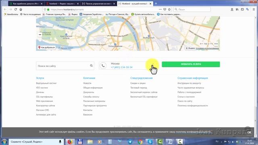Open the 'Новости' footer link
The height and width of the screenshot is (145, 258).
tap(87, 83)
